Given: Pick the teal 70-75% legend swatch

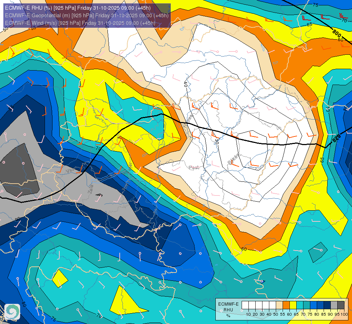Looking at the screenshot, I should 307,305.
